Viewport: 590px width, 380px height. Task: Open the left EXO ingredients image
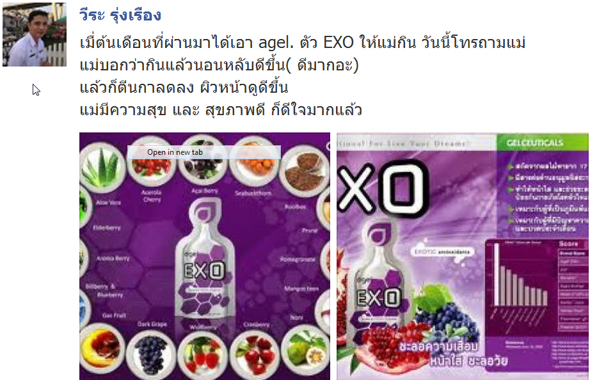pyautogui.click(x=205, y=257)
